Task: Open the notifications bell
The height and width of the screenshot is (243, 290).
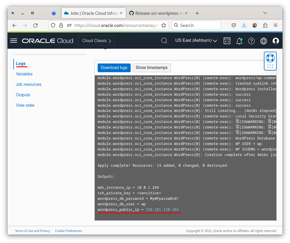Action: (239, 41)
